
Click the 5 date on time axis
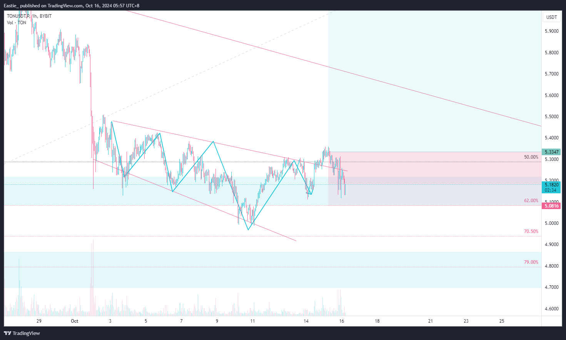(x=146, y=321)
